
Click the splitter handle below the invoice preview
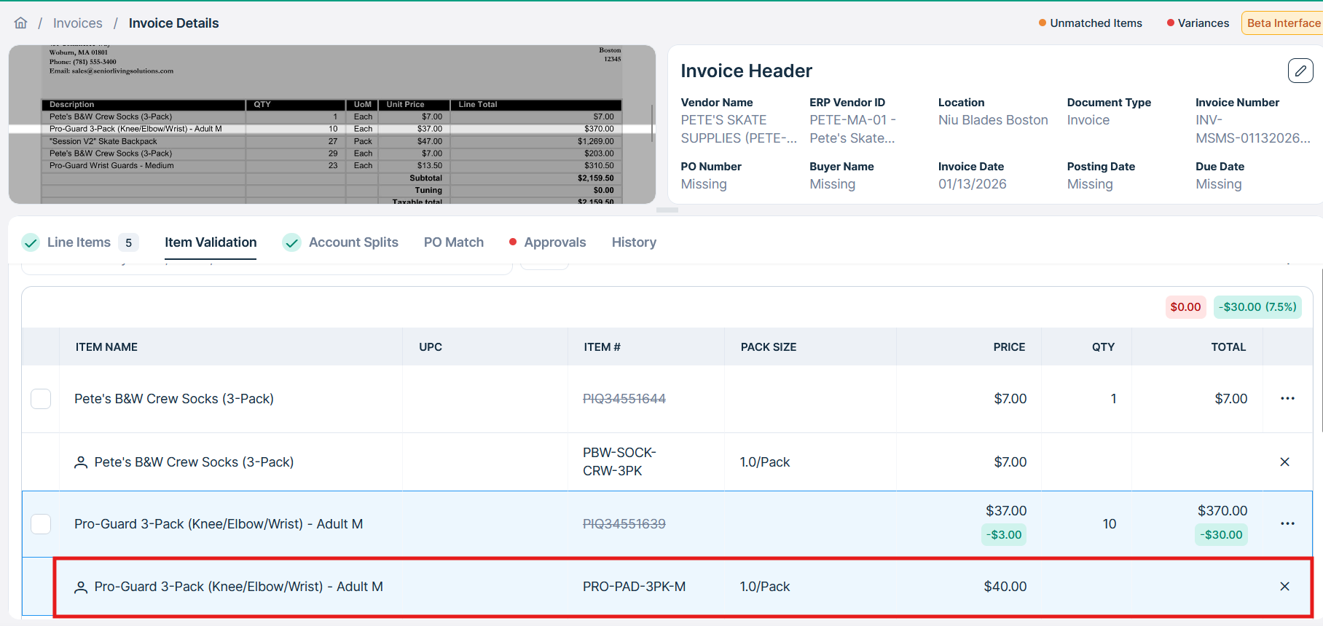(x=667, y=210)
